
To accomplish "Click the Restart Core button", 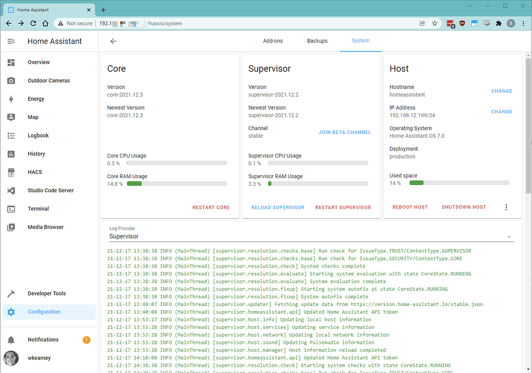I will click(211, 207).
